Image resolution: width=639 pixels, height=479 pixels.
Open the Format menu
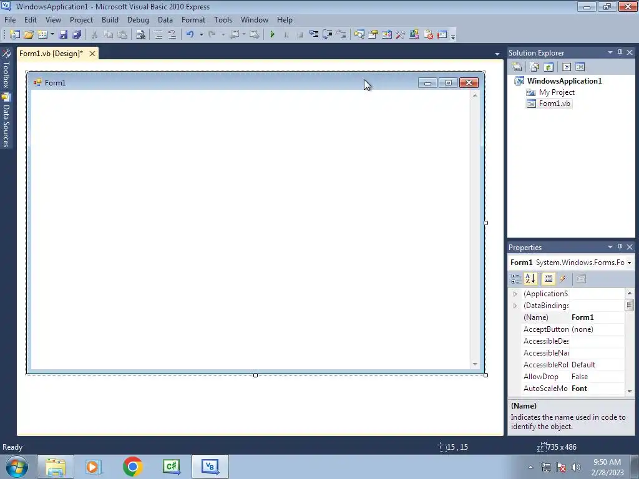[193, 19]
